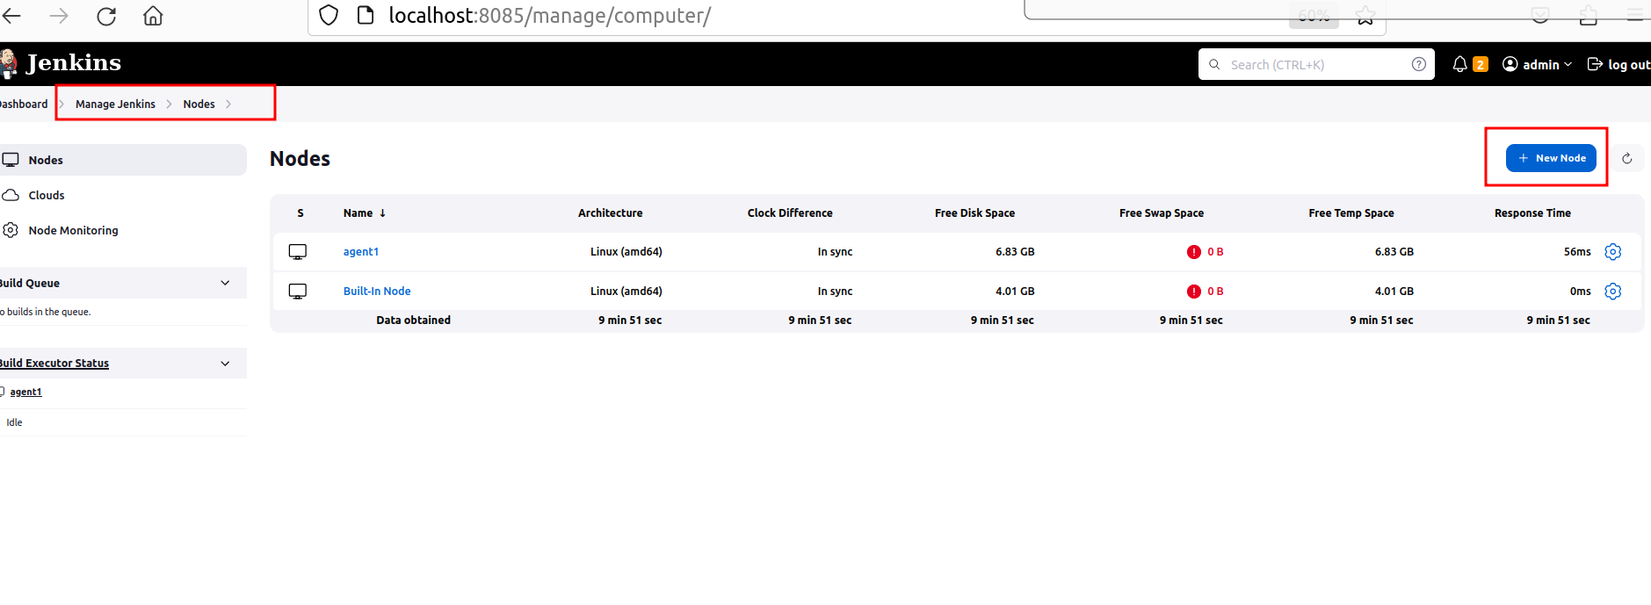Open Build Executor Status link
Screen dimensions: 1651x605
click(x=54, y=363)
